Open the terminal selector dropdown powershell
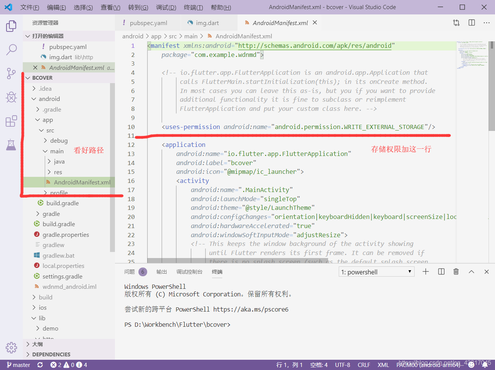Image resolution: width=495 pixels, height=370 pixels. (x=376, y=272)
